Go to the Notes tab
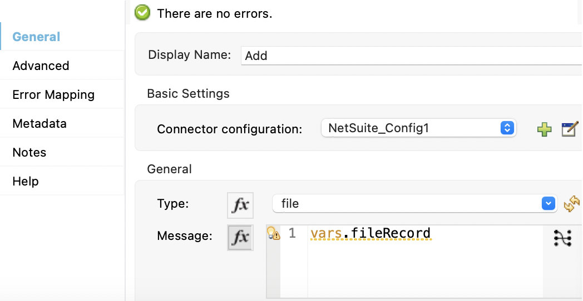Viewport: 583px width, 301px height. [29, 152]
